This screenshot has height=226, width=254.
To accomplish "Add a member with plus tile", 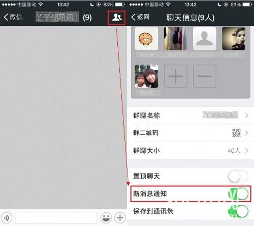I will 175,76.
